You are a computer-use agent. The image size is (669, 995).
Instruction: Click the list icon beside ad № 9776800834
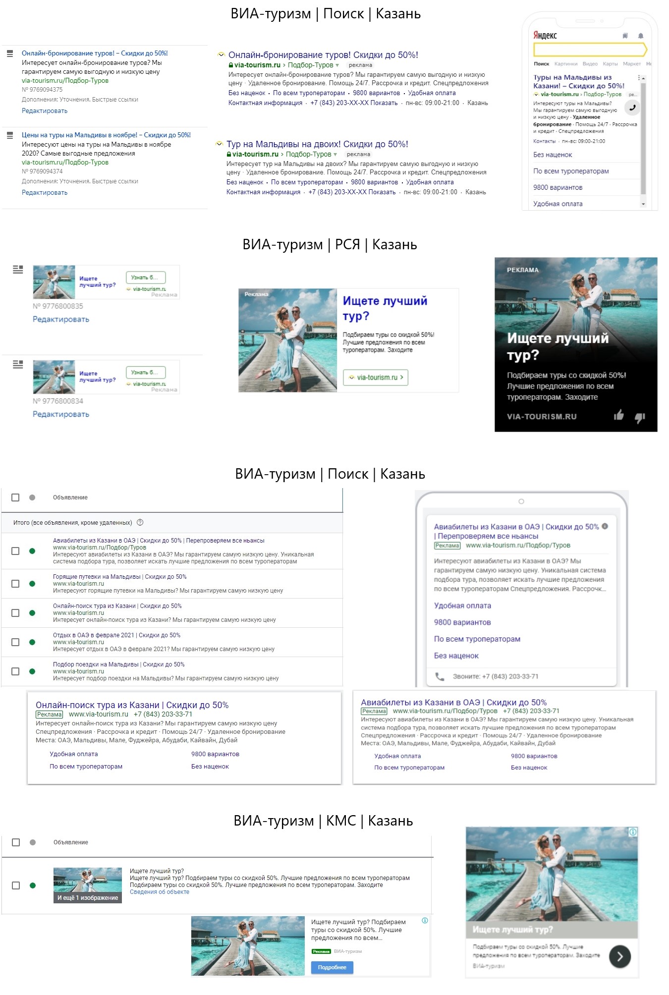[x=18, y=365]
